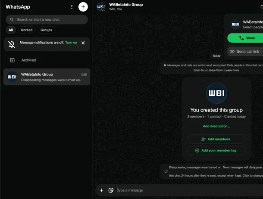The height and width of the screenshot is (199, 263).
Task: Open Learn more encryption link
Action: pyautogui.click(x=232, y=70)
